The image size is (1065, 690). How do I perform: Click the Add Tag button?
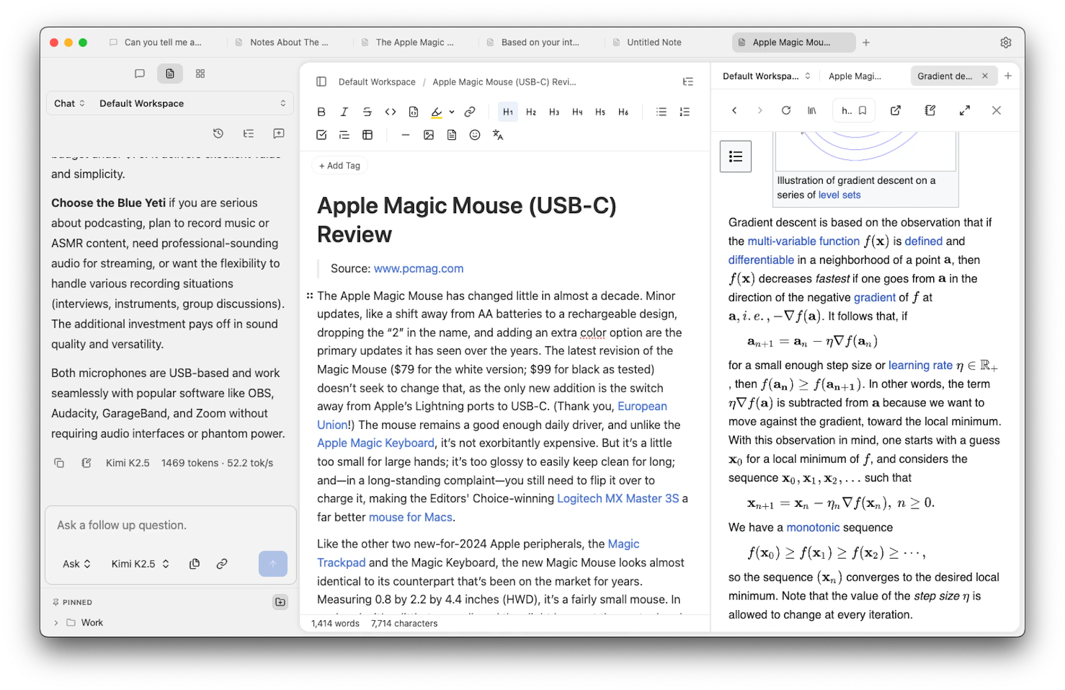(339, 166)
